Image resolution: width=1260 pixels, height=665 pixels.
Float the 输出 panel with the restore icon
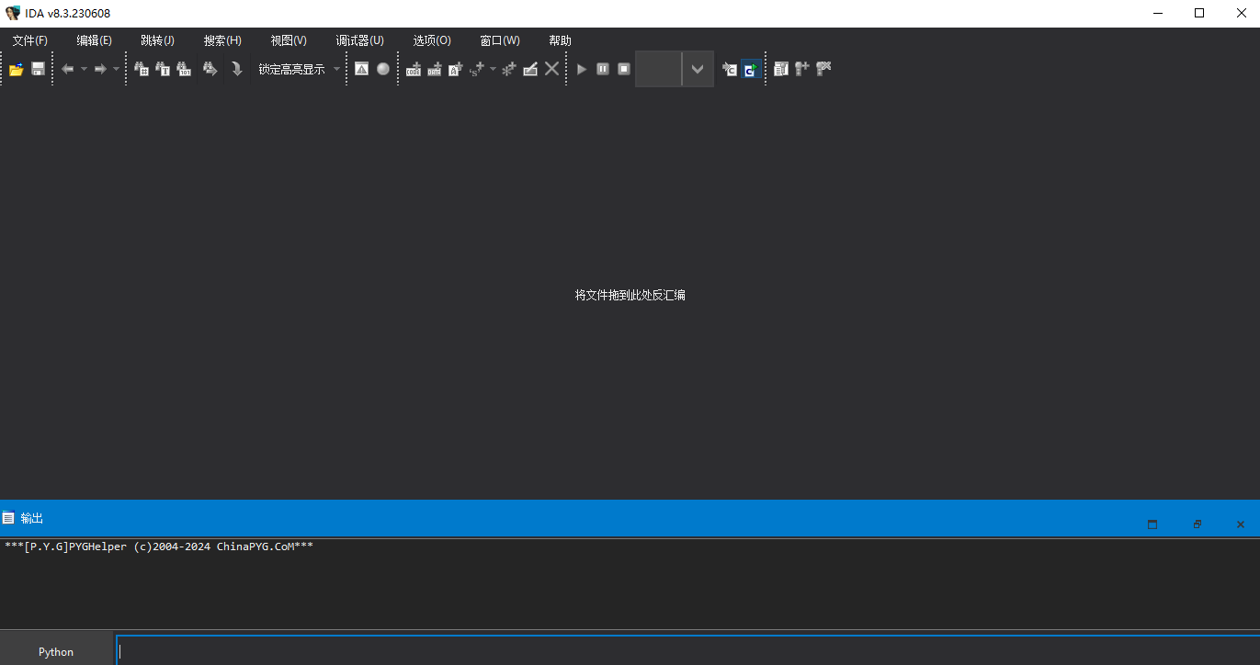[x=1197, y=524]
